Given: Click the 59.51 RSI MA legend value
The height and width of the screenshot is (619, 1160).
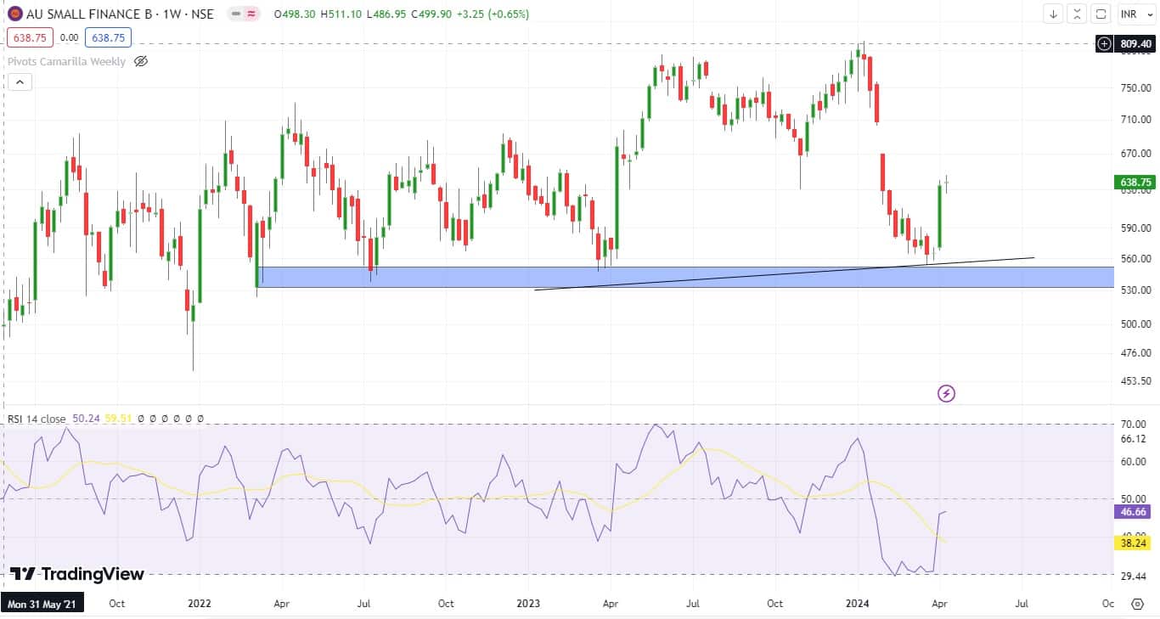Looking at the screenshot, I should tap(118, 418).
